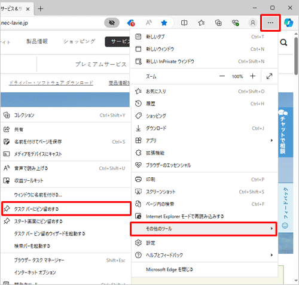The height and width of the screenshot is (285, 299).
Task: Select コレクション in the submenu
Action: pyautogui.click(x=65, y=115)
